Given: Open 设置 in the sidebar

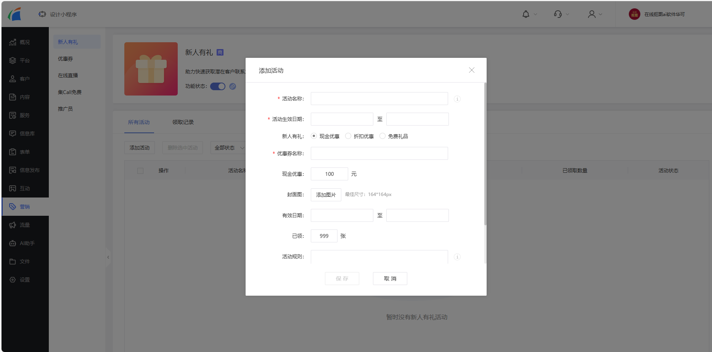Looking at the screenshot, I should pos(25,280).
